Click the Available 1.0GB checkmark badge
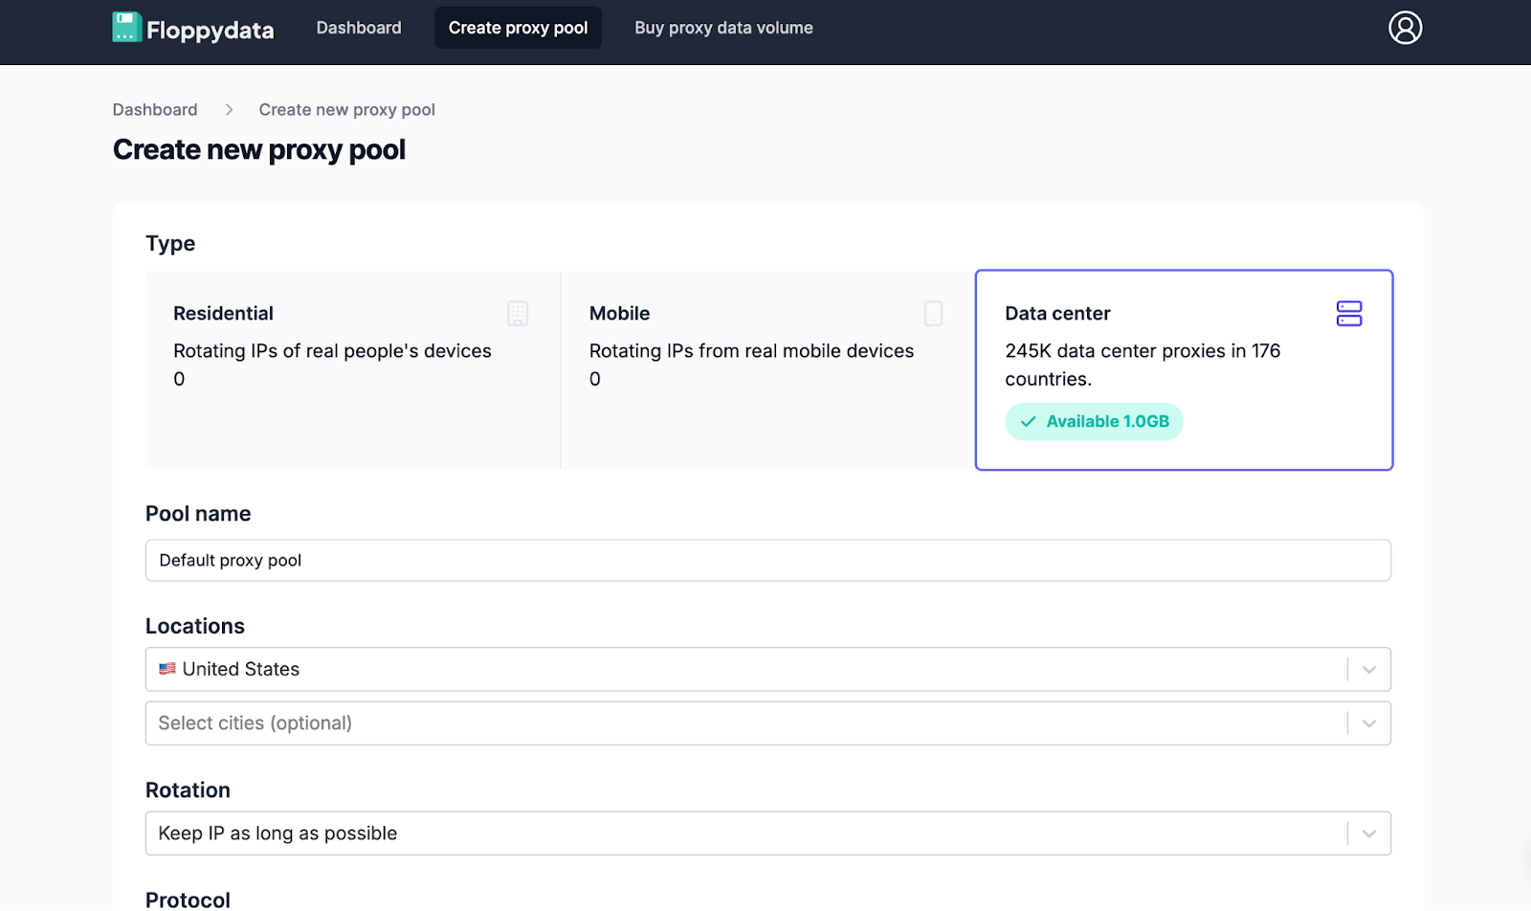This screenshot has height=911, width=1531. coord(1094,421)
